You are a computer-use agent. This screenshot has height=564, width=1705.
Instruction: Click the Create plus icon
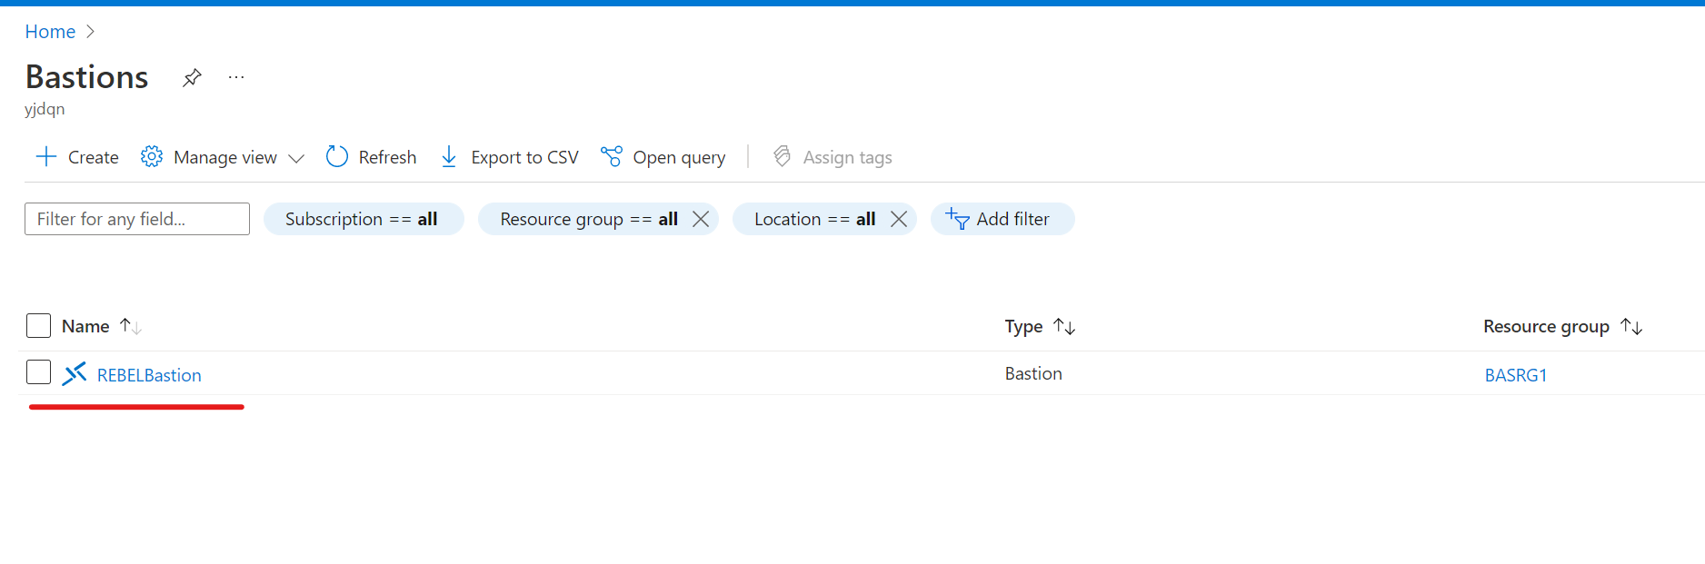pos(45,157)
